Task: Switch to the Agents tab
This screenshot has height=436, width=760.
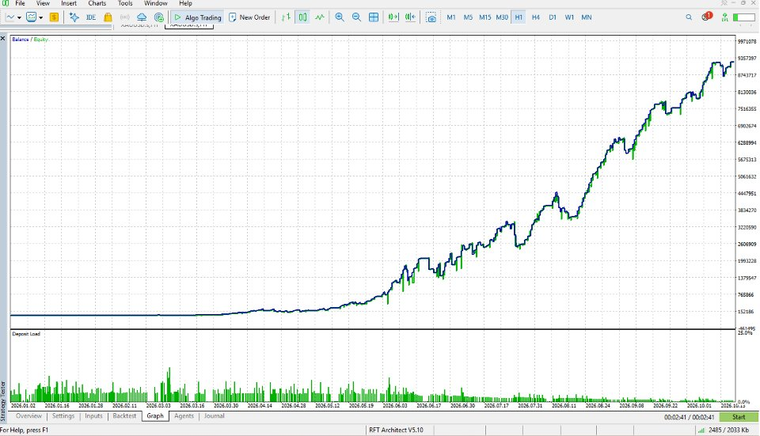Action: (x=184, y=416)
